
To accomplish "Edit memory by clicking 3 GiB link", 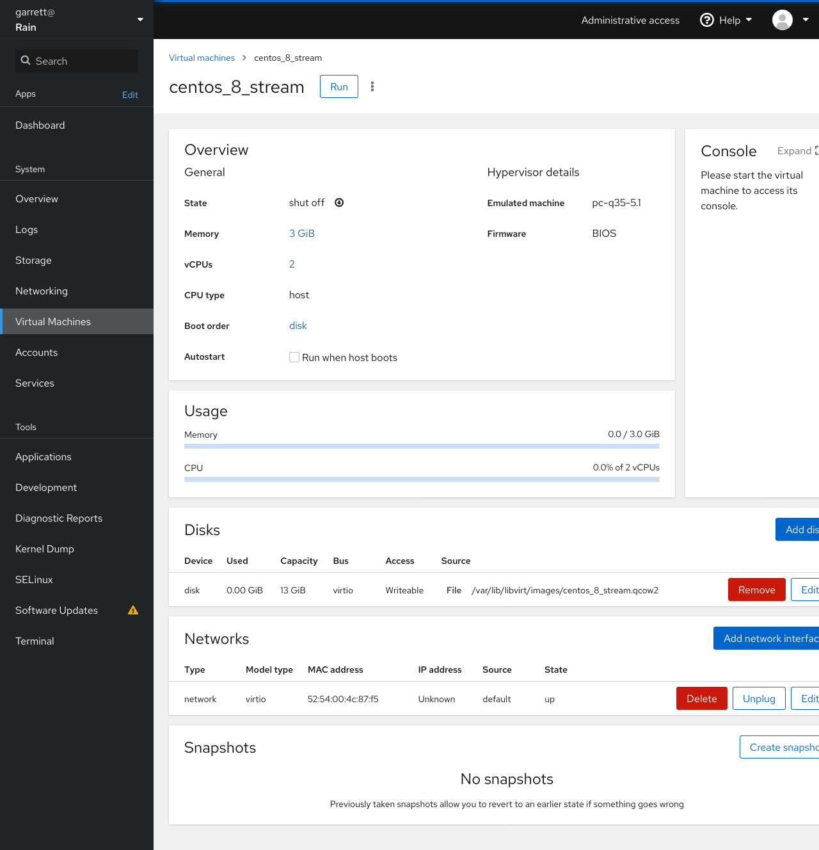I will tap(301, 233).
